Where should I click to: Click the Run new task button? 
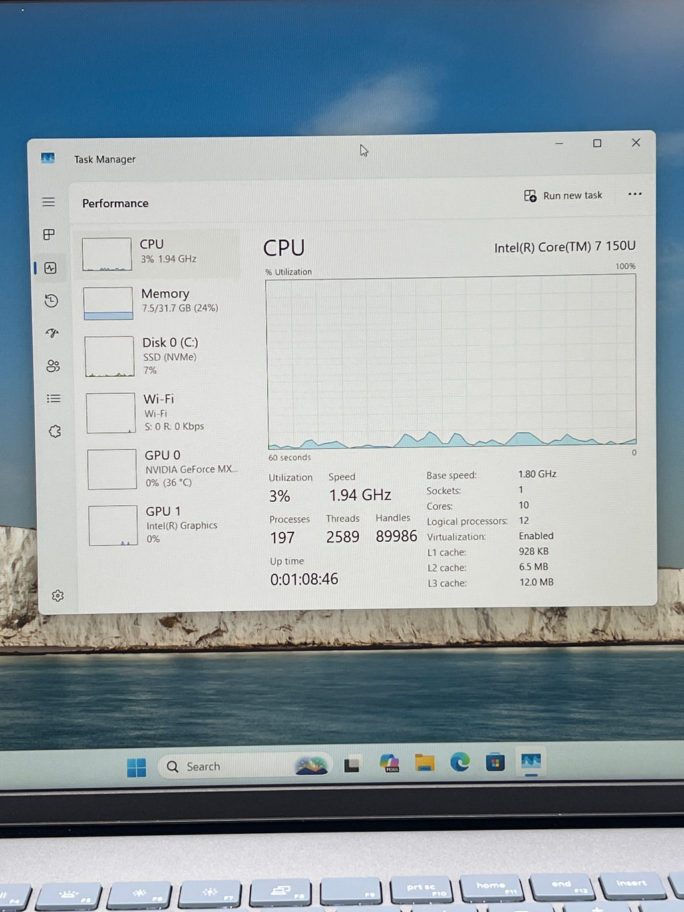click(563, 195)
